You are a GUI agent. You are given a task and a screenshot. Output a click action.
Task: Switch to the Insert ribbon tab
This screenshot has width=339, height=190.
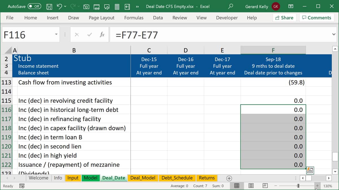[x=53, y=18]
